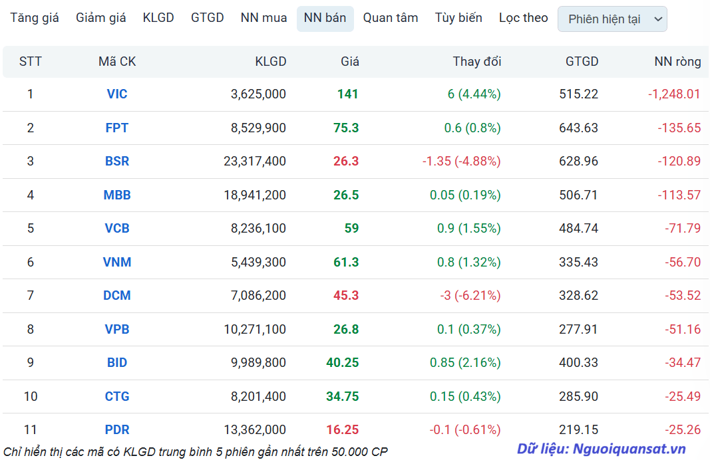This screenshot has width=710, height=460.
Task: Click the net foreign value -25.49
Action: [683, 396]
